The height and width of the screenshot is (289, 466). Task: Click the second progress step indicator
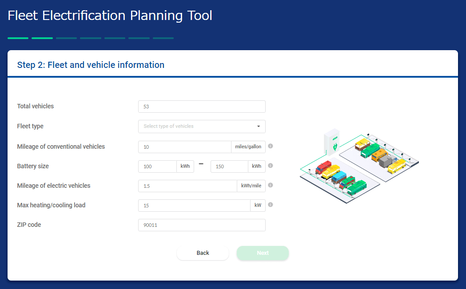pos(42,38)
